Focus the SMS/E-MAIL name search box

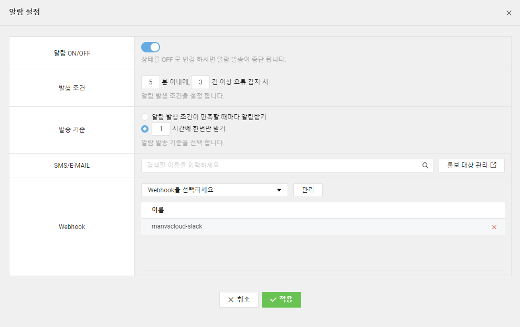tap(281, 166)
